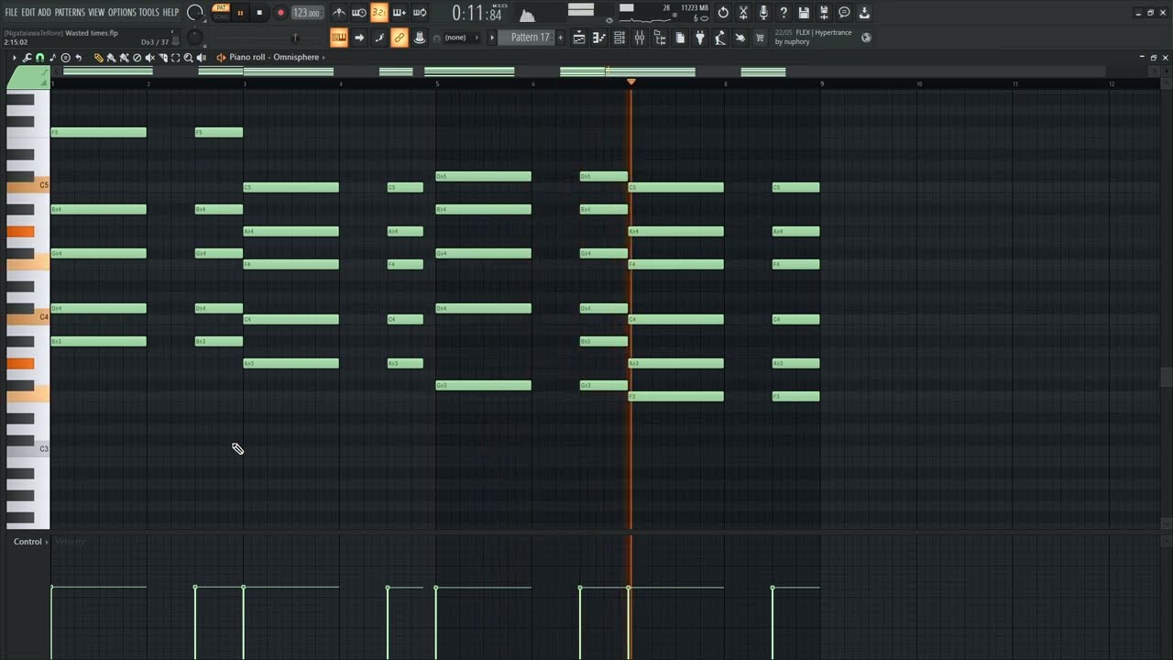Expand the arrow after Piano roll - Omnisphere

click(323, 58)
